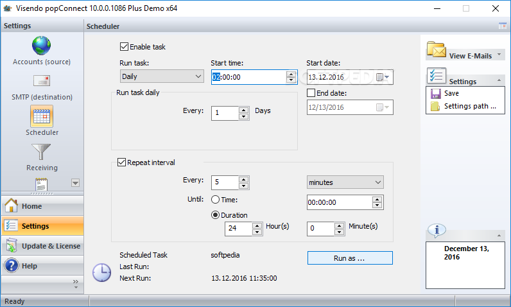This screenshot has height=307, width=511.
Task: Click the notepad icon below Receiving
Action: (41, 184)
